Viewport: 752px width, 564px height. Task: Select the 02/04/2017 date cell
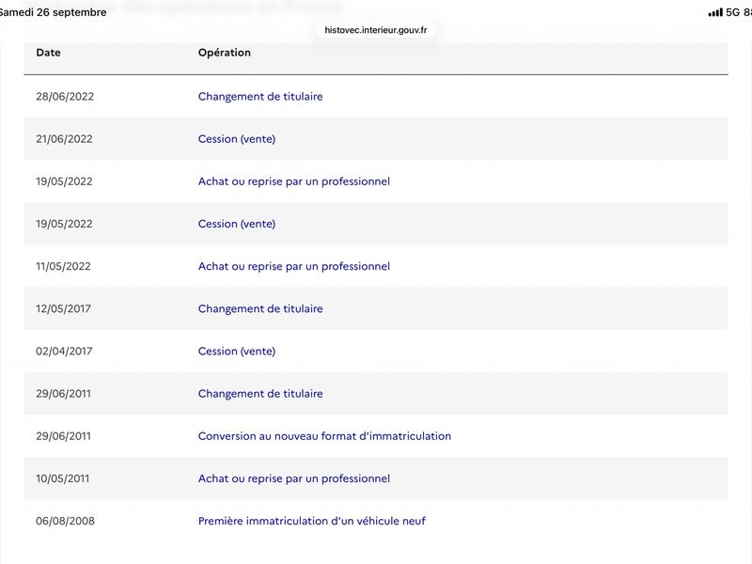[64, 351]
